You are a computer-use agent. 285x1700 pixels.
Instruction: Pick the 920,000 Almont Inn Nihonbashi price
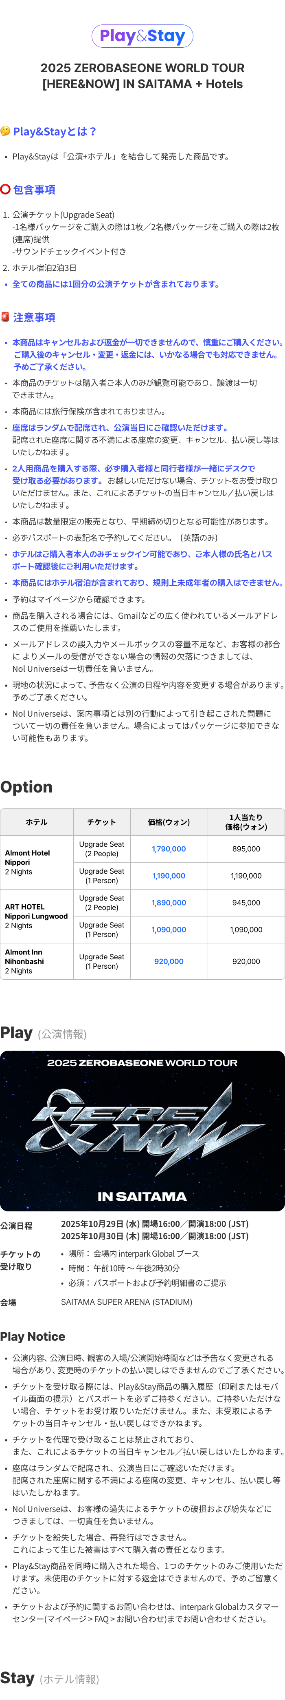[x=169, y=961]
